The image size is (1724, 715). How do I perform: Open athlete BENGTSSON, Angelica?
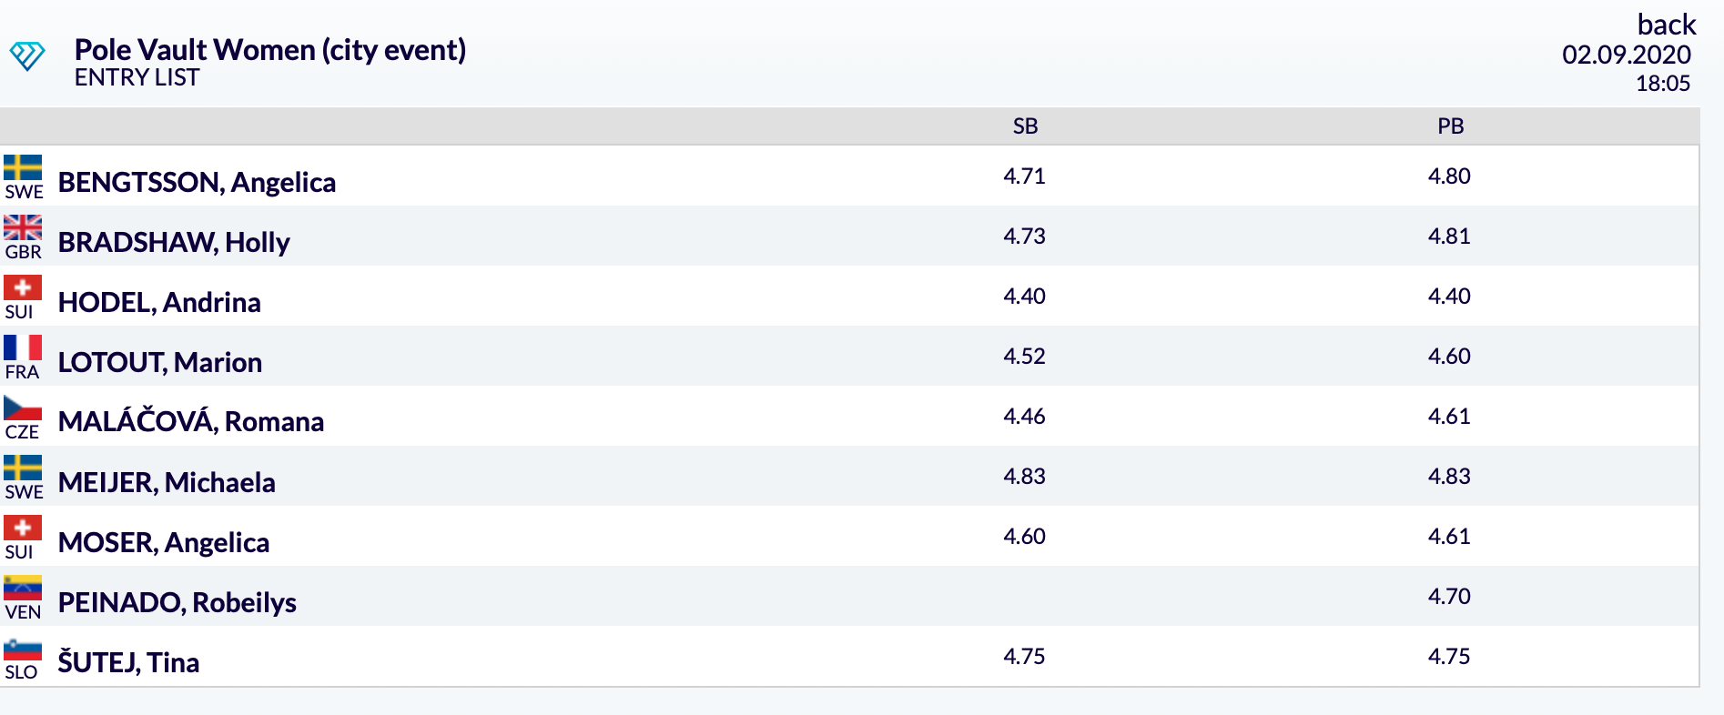coord(197,182)
